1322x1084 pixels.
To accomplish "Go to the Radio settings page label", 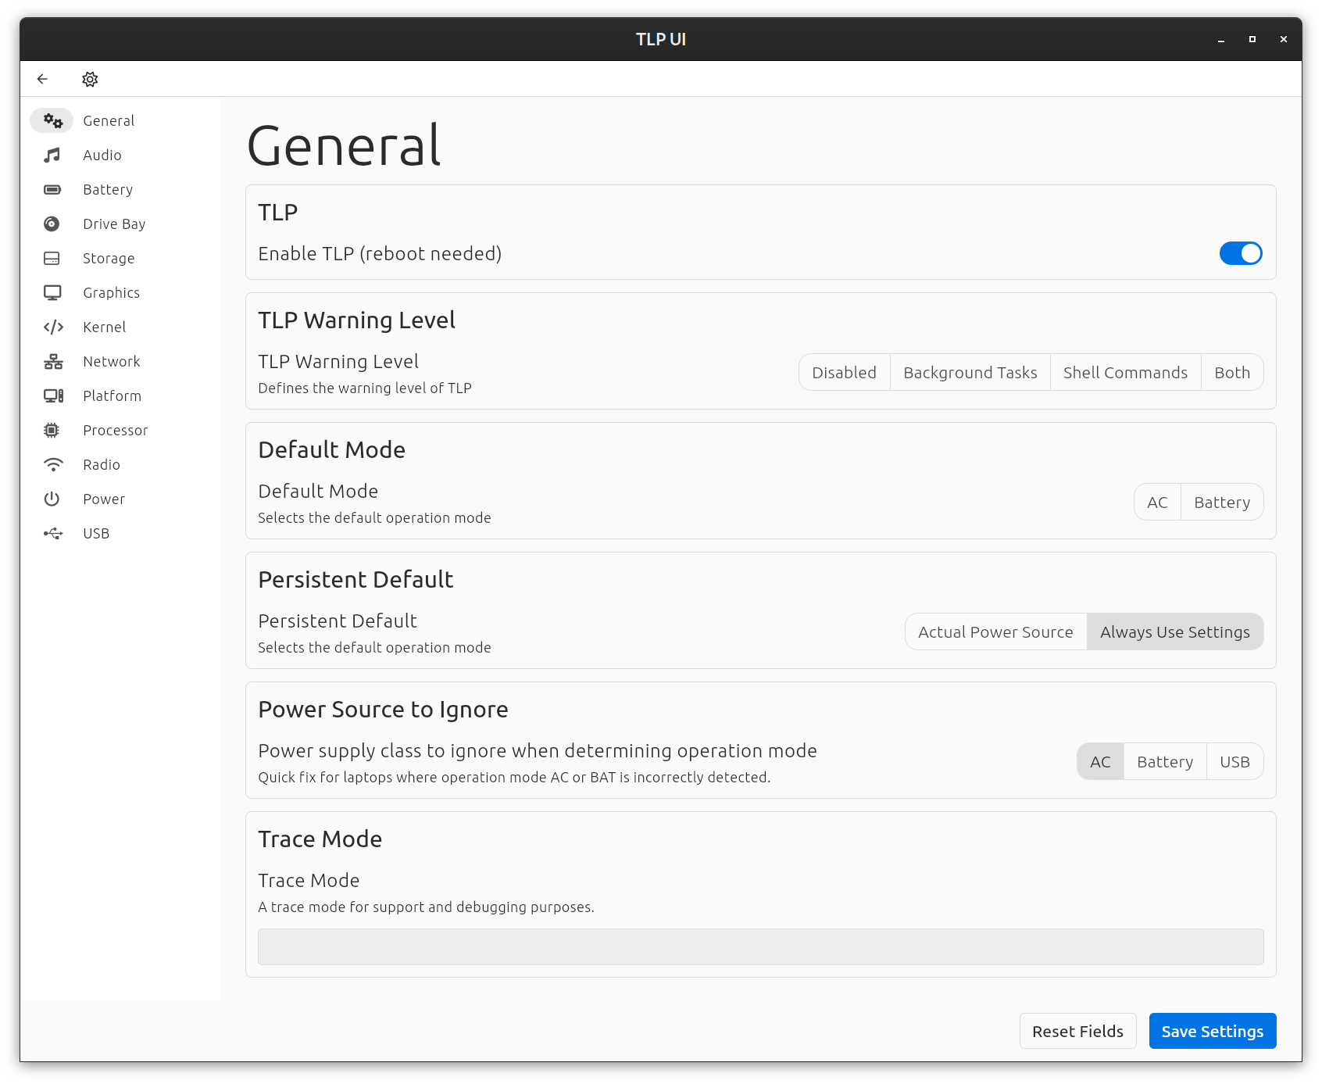I will pyautogui.click(x=102, y=464).
